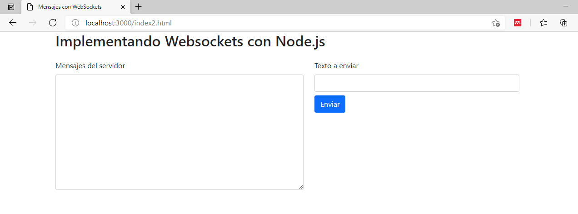Refresh the current page
The height and width of the screenshot is (214, 578).
tap(53, 23)
